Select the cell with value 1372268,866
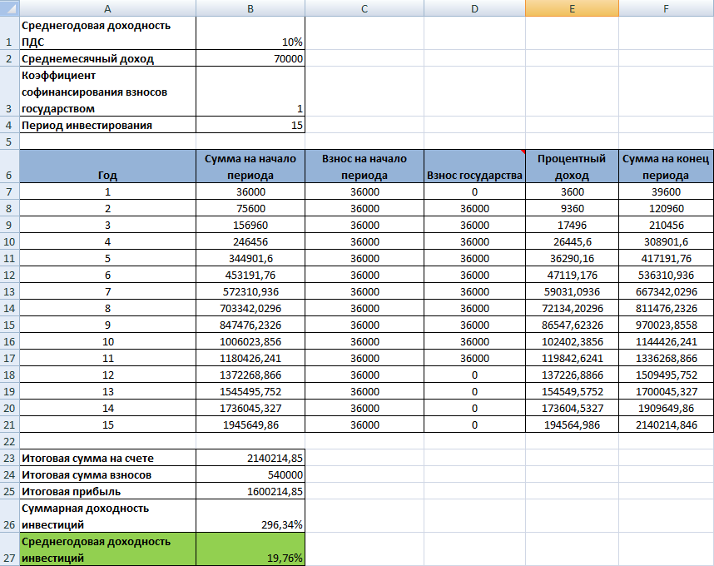Viewport: 714px width, 566px height. point(250,375)
